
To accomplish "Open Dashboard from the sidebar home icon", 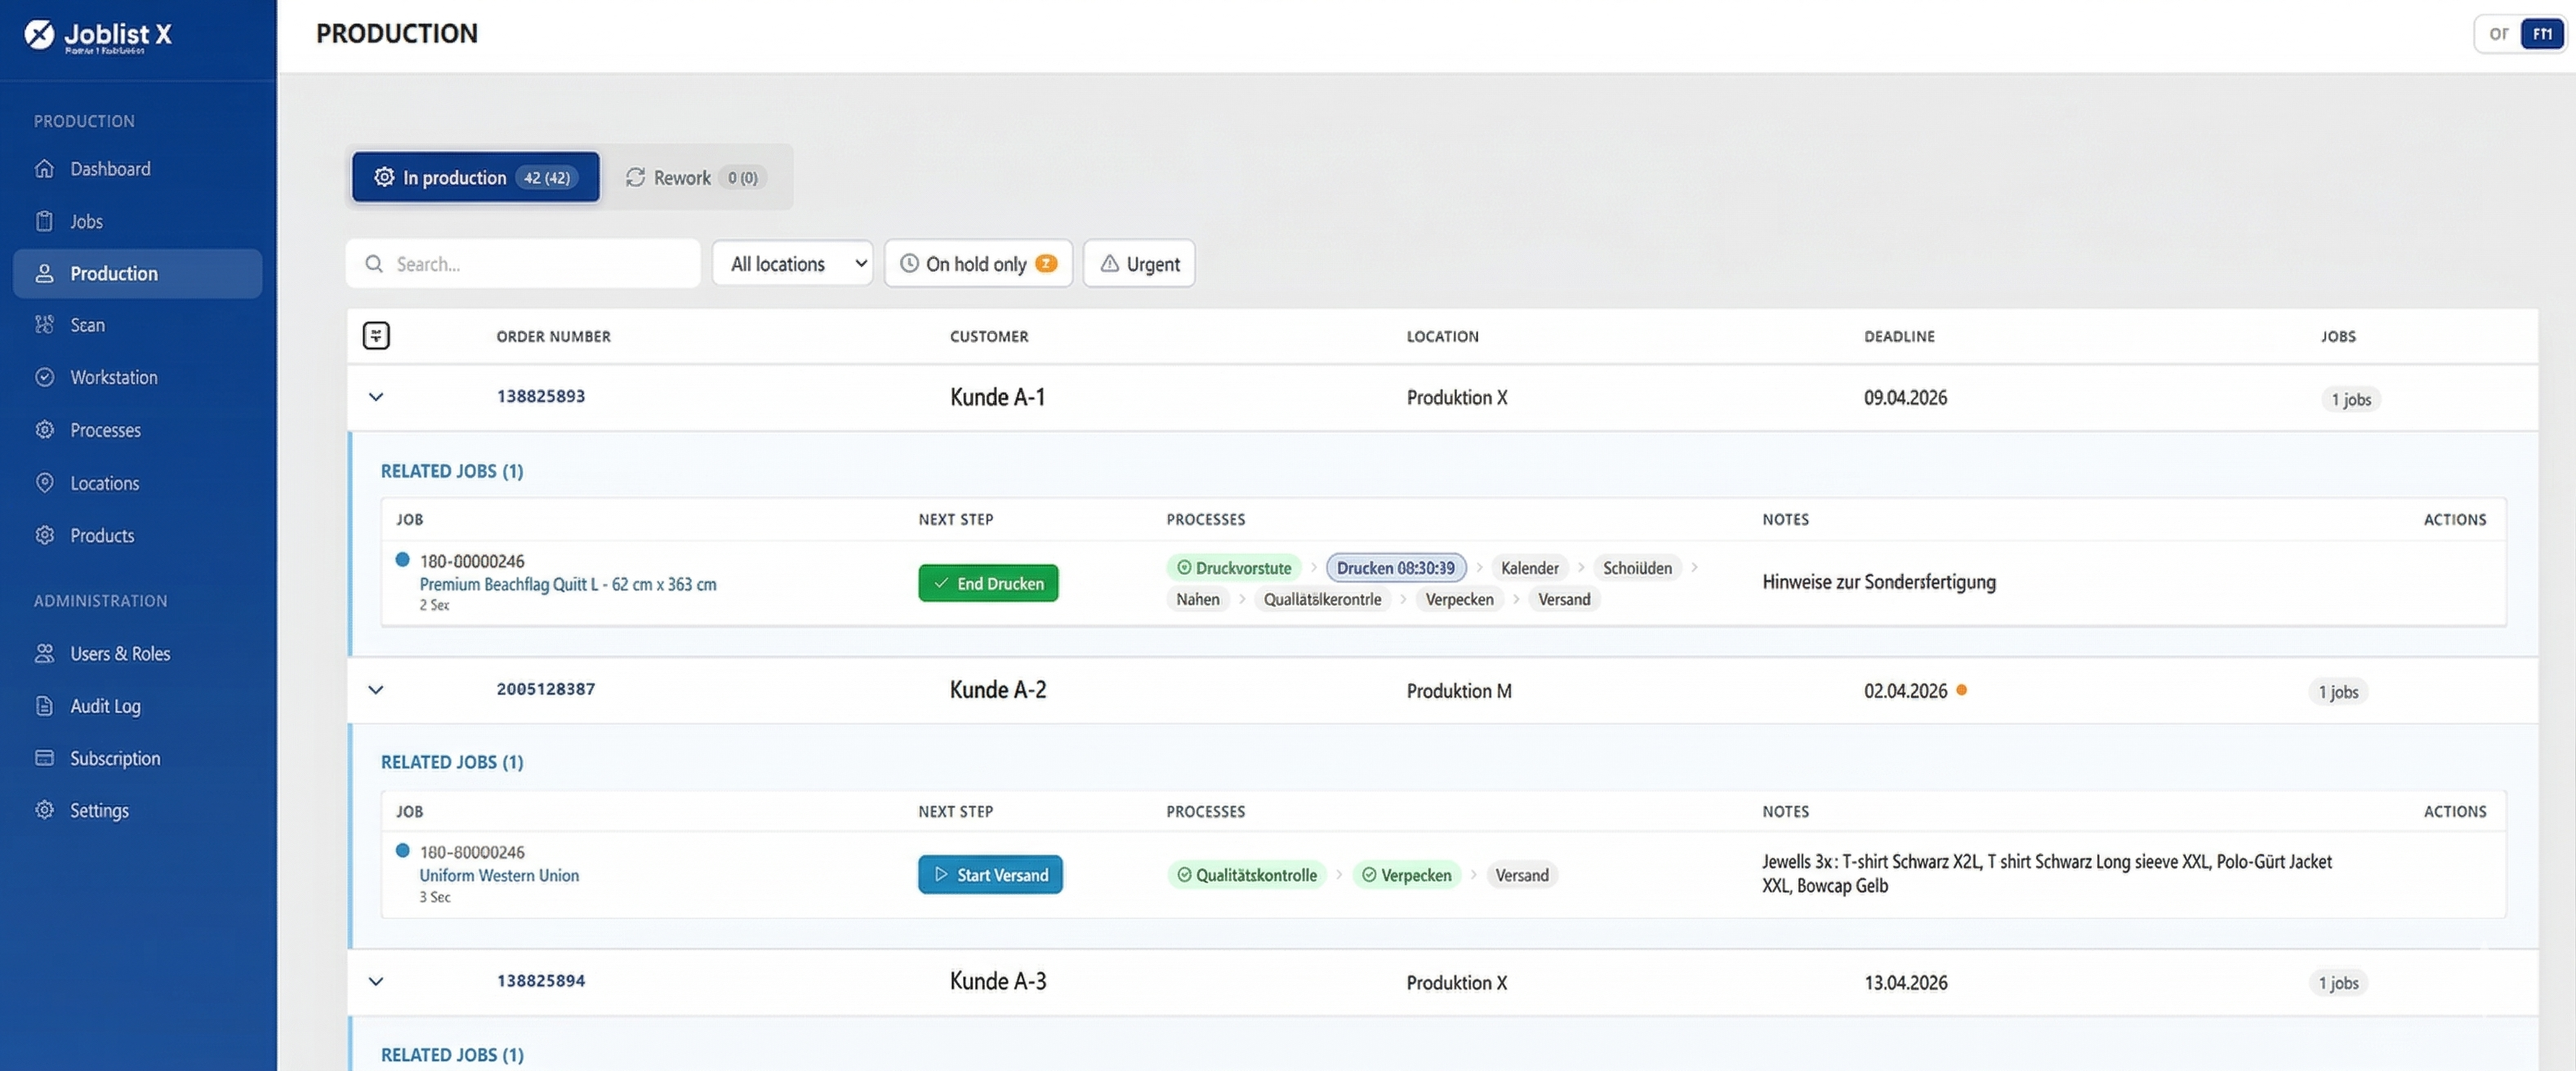I will click(44, 169).
